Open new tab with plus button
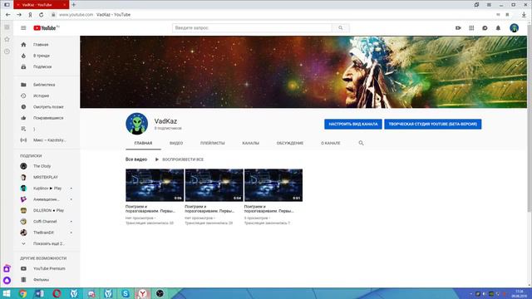Screen dimensions: 532x299 pos(74,5)
